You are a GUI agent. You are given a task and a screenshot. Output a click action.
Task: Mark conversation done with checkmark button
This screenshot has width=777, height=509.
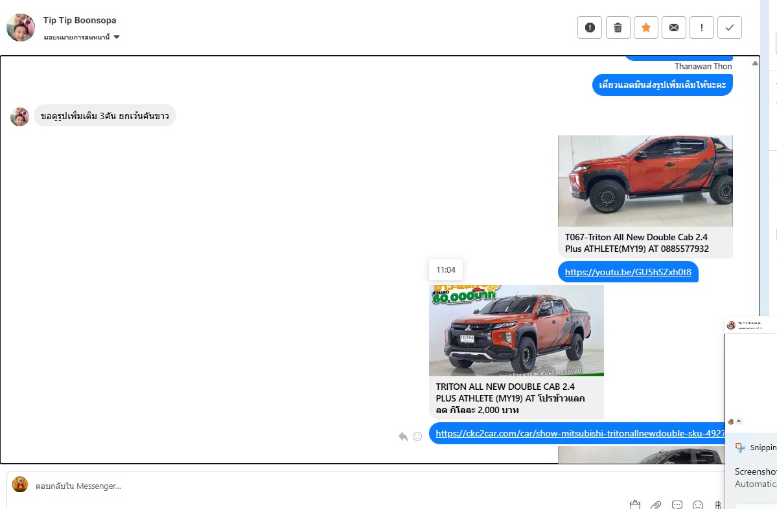click(x=730, y=27)
